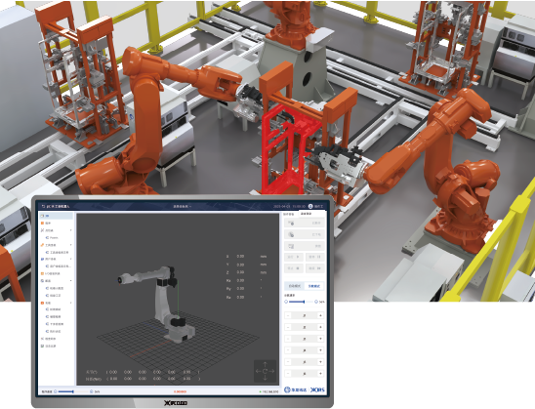Click the up arrow on the view navigation pad
Screen dimensions: 535x409
(266, 364)
